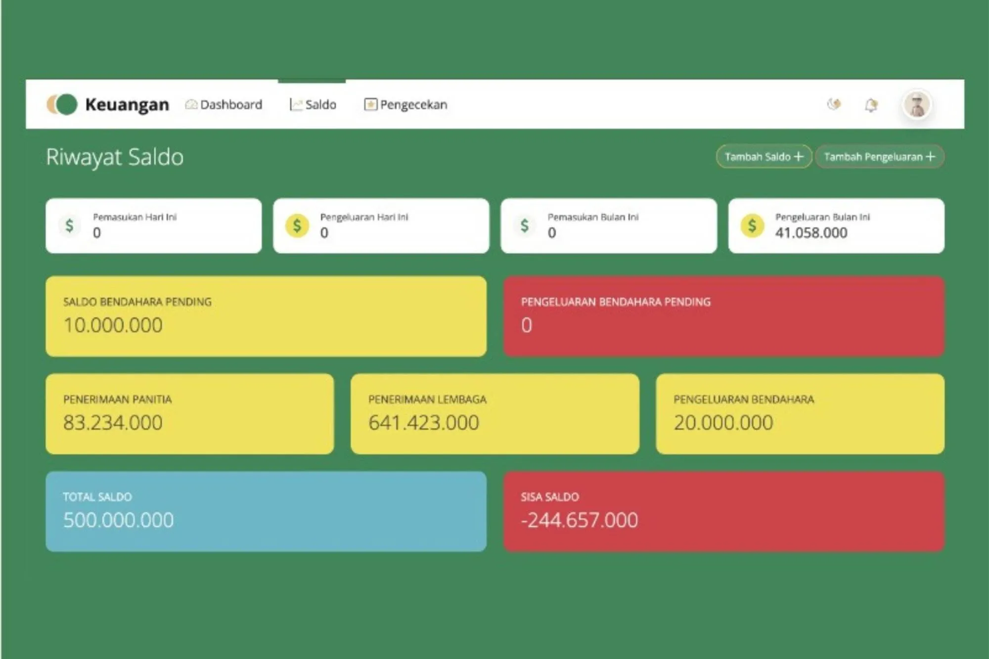
Task: Open the Saldo Bendahara Pending card
Action: pos(266,316)
